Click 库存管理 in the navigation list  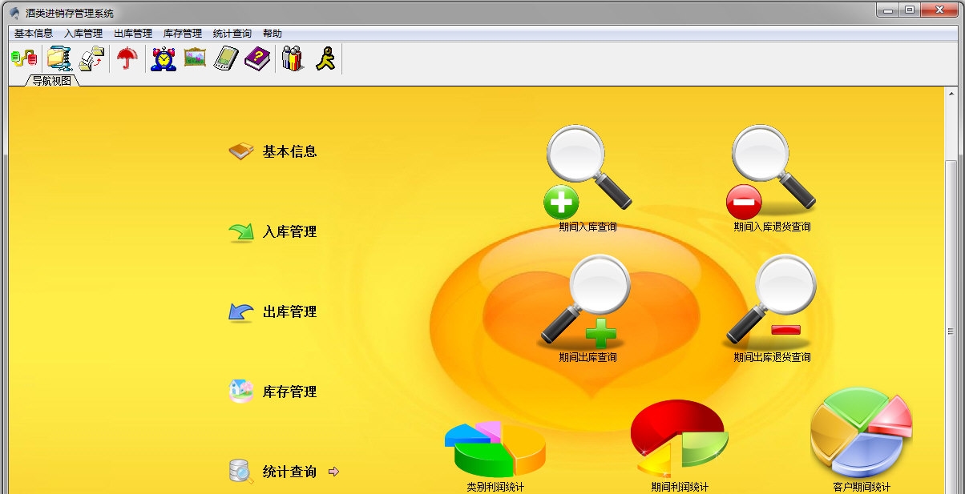coord(289,392)
